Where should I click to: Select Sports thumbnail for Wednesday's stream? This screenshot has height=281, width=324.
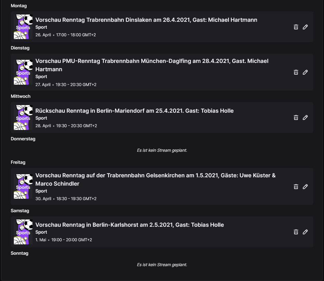[23, 118]
